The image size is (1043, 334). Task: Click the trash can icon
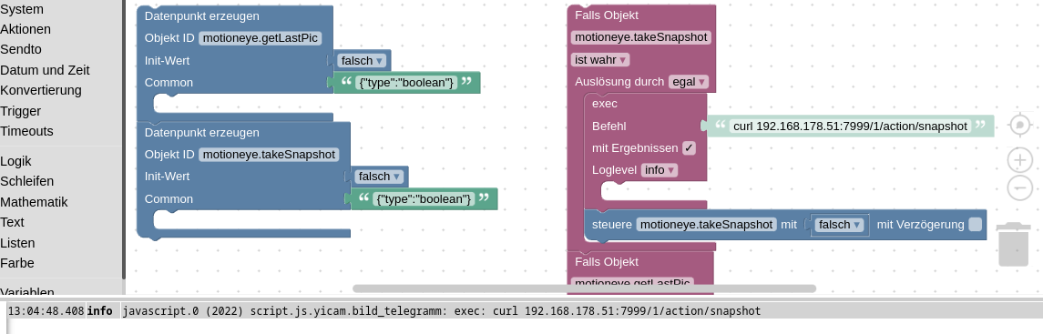pyautogui.click(x=1013, y=245)
